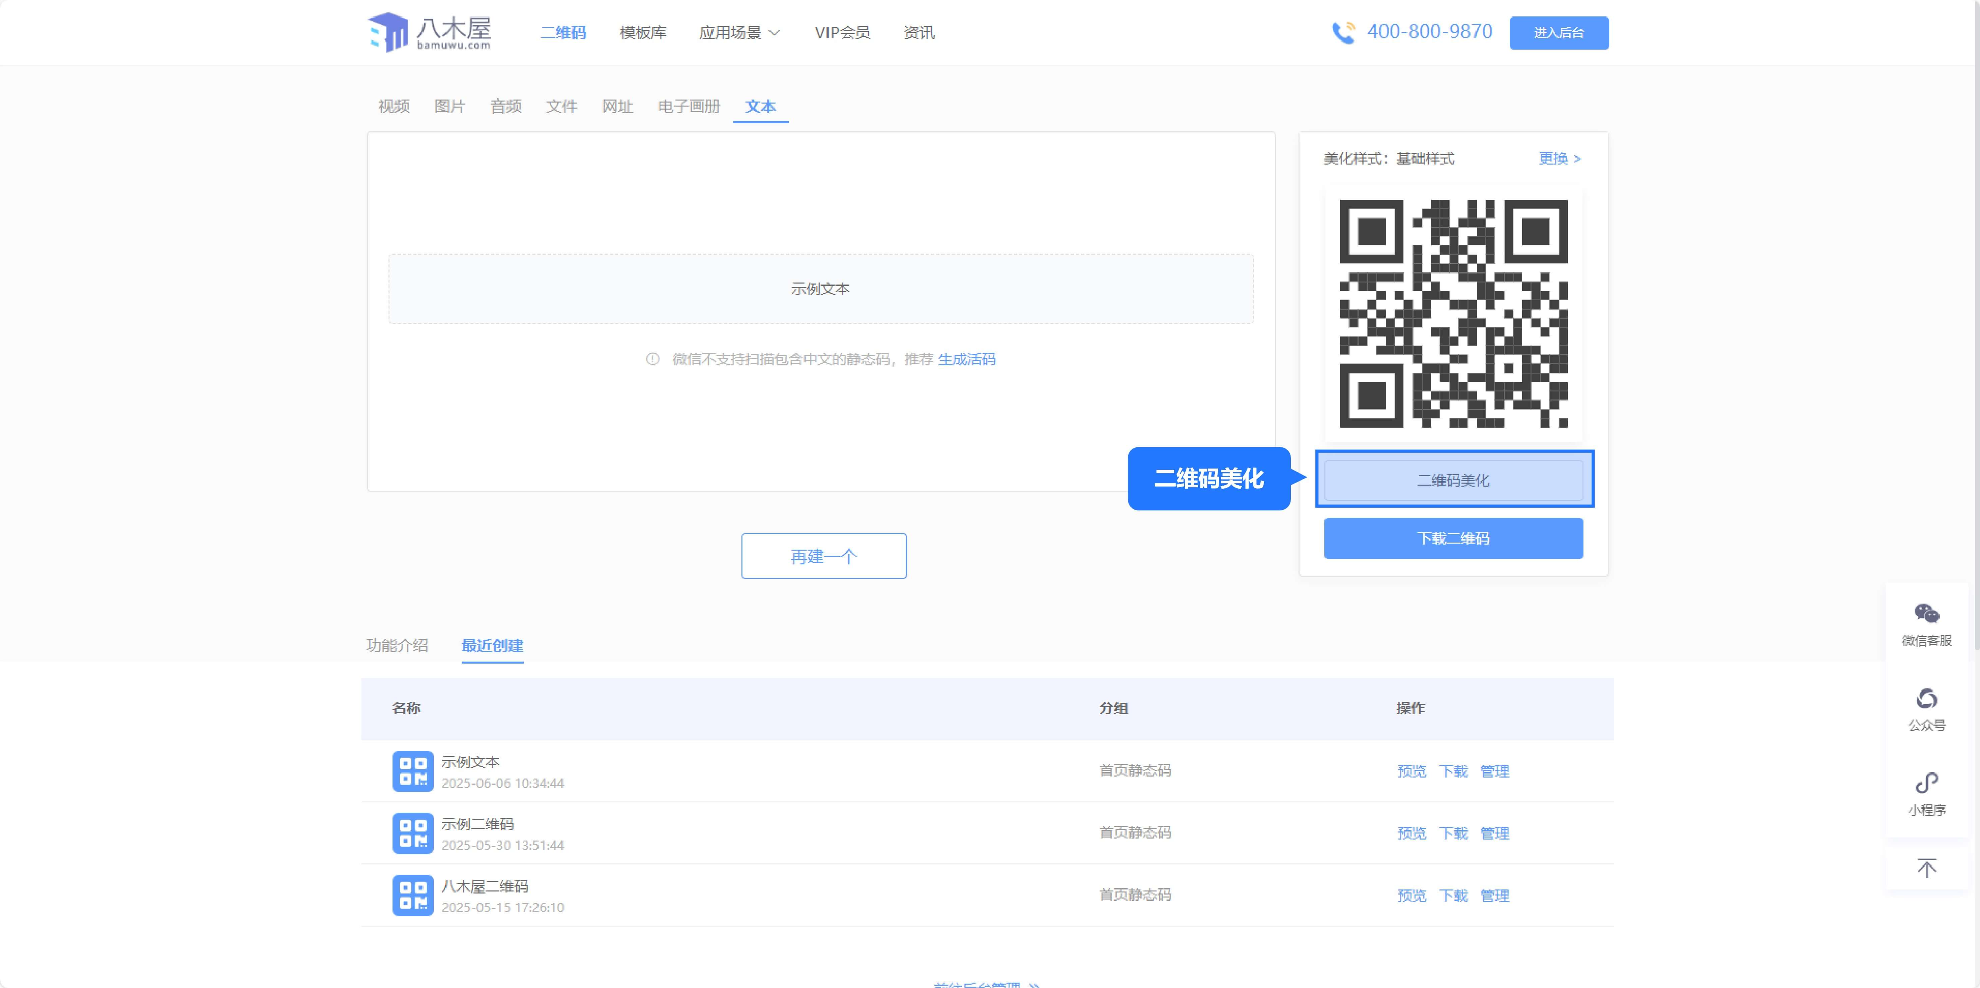Click 管理 link for 示例二维码
This screenshot has width=1980, height=988.
(x=1494, y=833)
